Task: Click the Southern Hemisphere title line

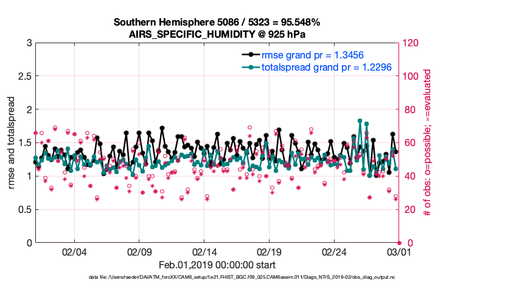Action: click(x=217, y=23)
